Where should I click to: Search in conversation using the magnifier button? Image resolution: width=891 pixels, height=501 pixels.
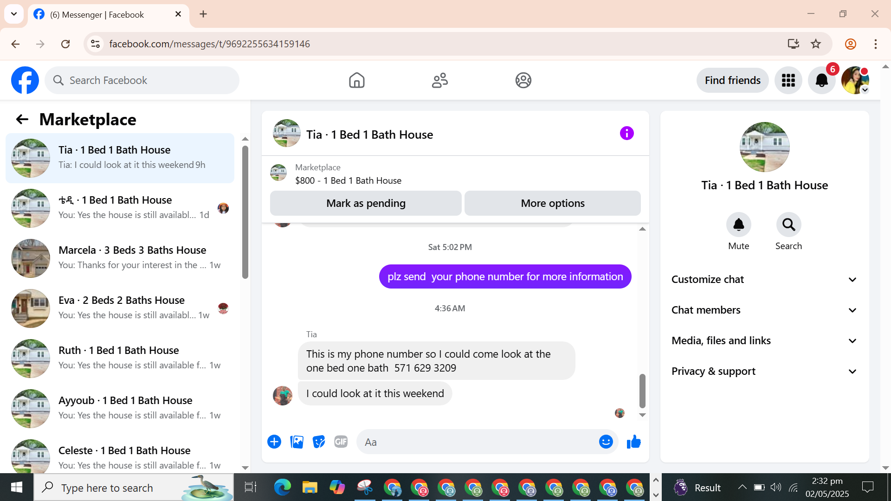tap(788, 225)
